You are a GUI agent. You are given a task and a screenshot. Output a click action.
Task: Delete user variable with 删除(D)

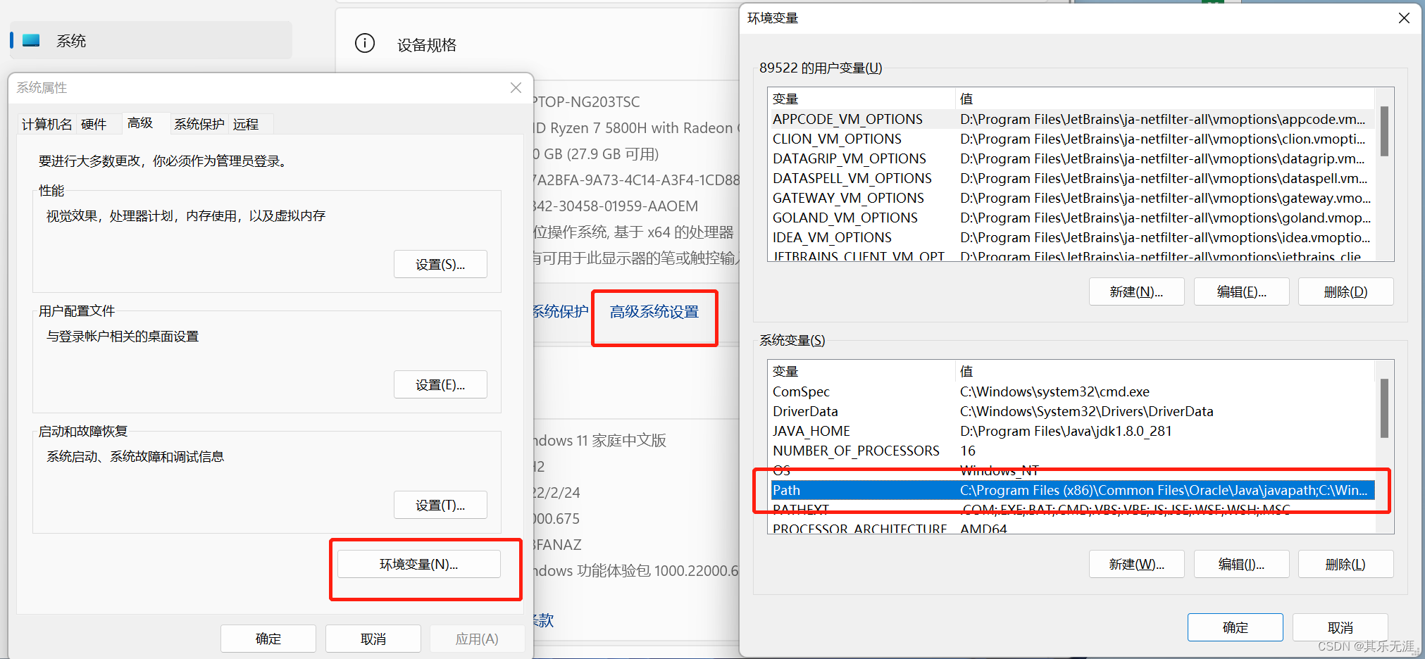pyautogui.click(x=1346, y=291)
